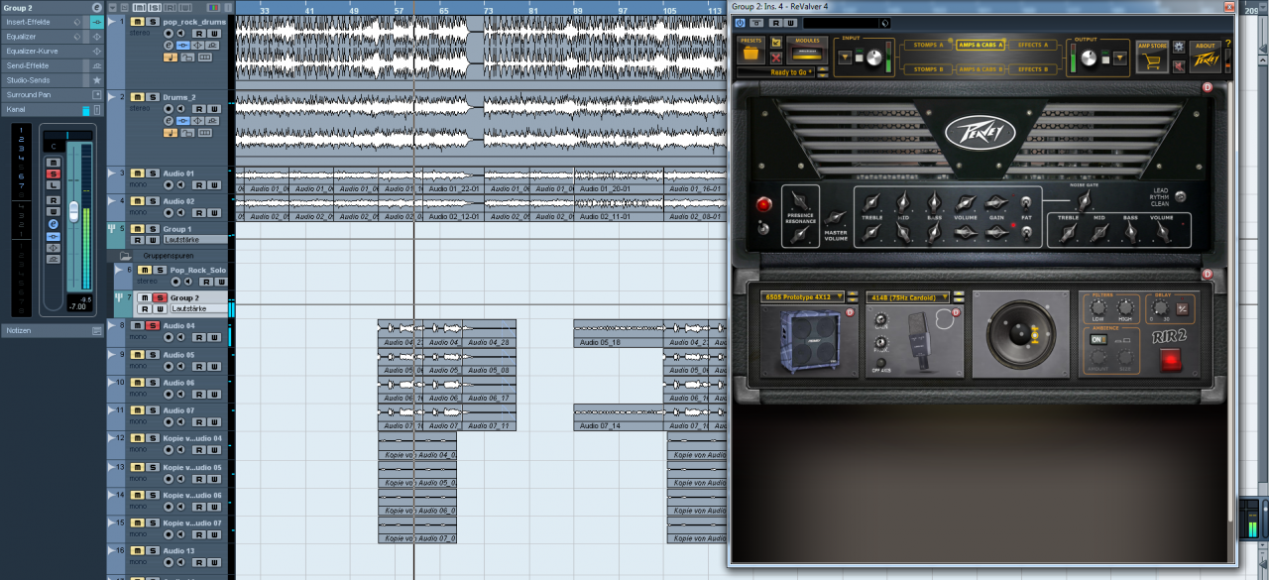Open ReValver help question mark
1269x580 pixels.
pyautogui.click(x=1228, y=44)
